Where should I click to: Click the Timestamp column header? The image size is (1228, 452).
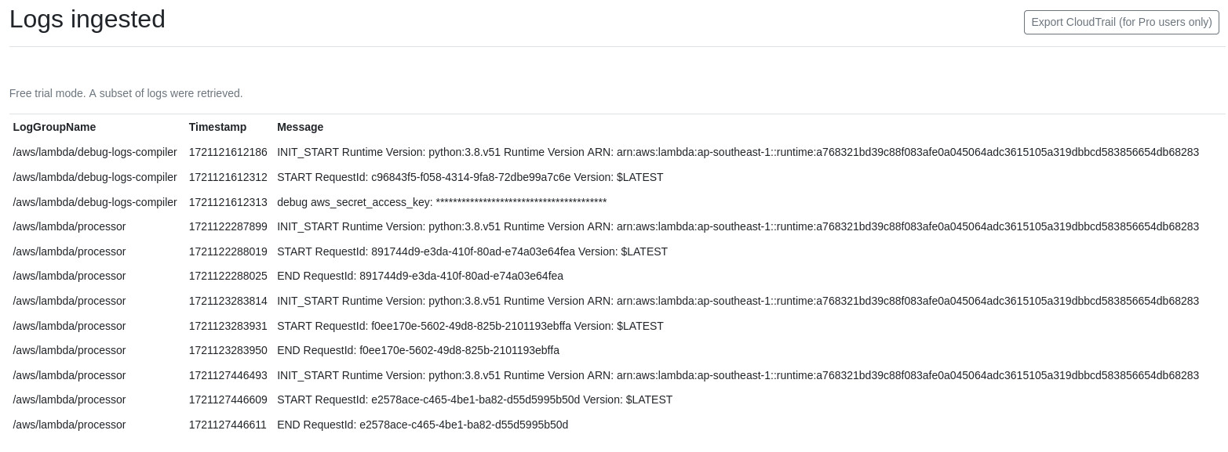coord(217,127)
